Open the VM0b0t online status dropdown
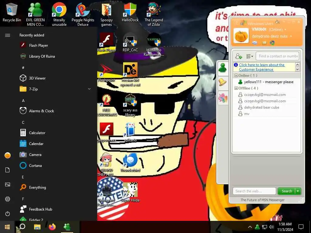The height and width of the screenshot is (233, 311). coord(285,29)
